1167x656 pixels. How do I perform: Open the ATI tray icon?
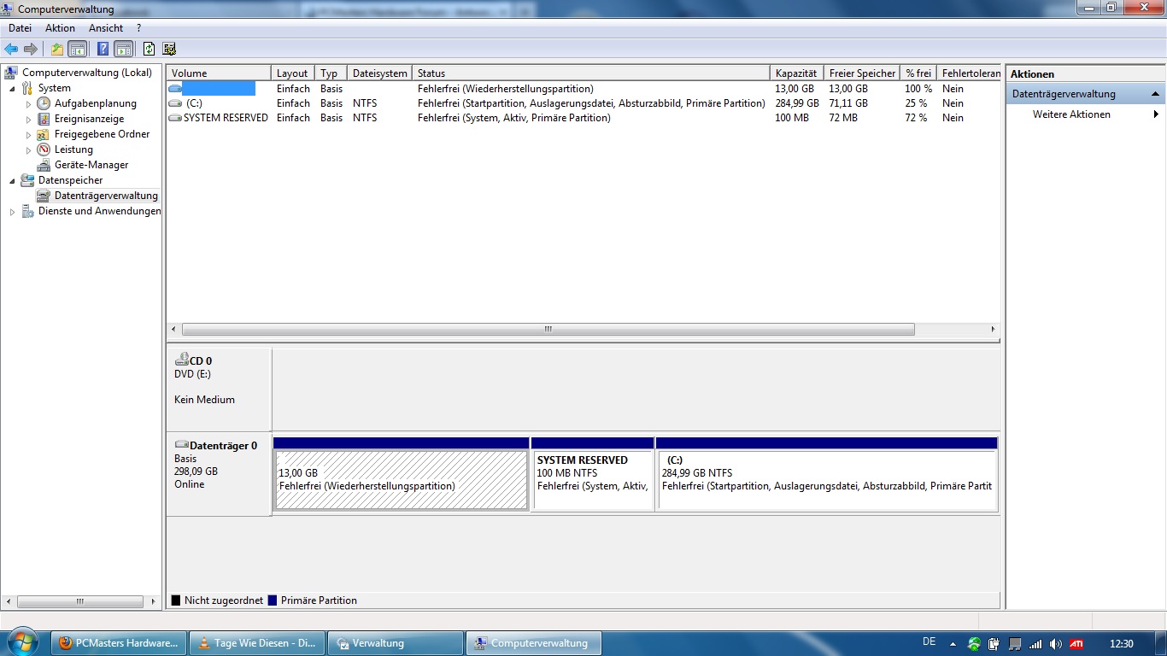pyautogui.click(x=1077, y=643)
